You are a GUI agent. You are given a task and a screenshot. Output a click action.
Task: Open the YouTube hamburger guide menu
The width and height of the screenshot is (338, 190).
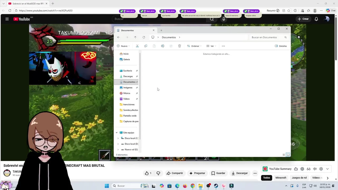pyautogui.click(x=7, y=19)
